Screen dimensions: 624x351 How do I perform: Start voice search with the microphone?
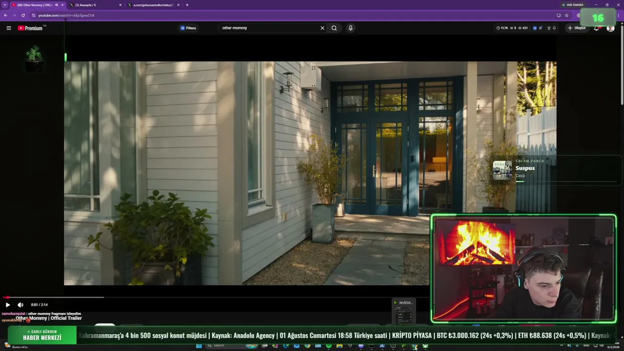pos(351,28)
